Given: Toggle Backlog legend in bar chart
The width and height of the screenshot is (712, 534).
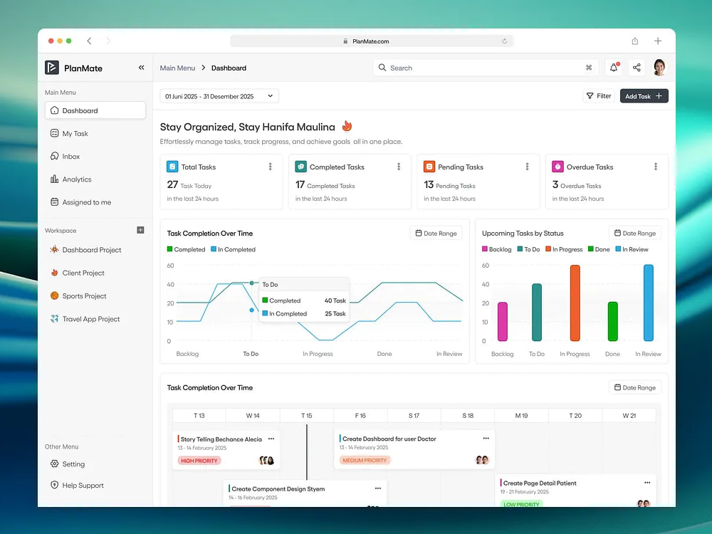Looking at the screenshot, I should coord(497,249).
